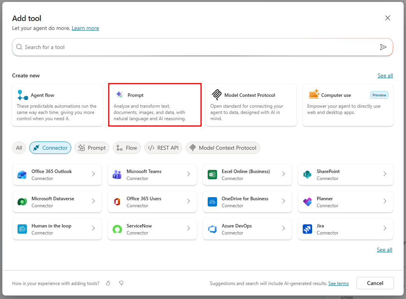This screenshot has width=406, height=299.
Task: Click the Model Context Protocol card description
Action: (247, 112)
